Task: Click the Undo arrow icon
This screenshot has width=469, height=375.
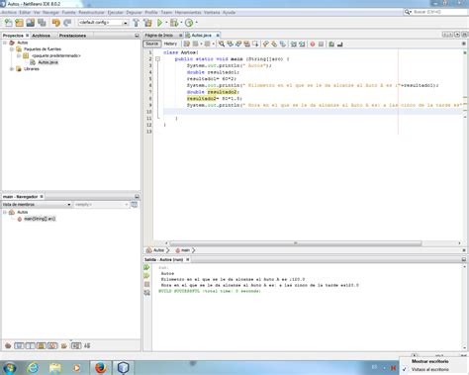Action: click(x=56, y=23)
